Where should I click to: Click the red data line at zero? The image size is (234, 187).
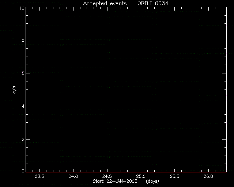click(x=126, y=172)
